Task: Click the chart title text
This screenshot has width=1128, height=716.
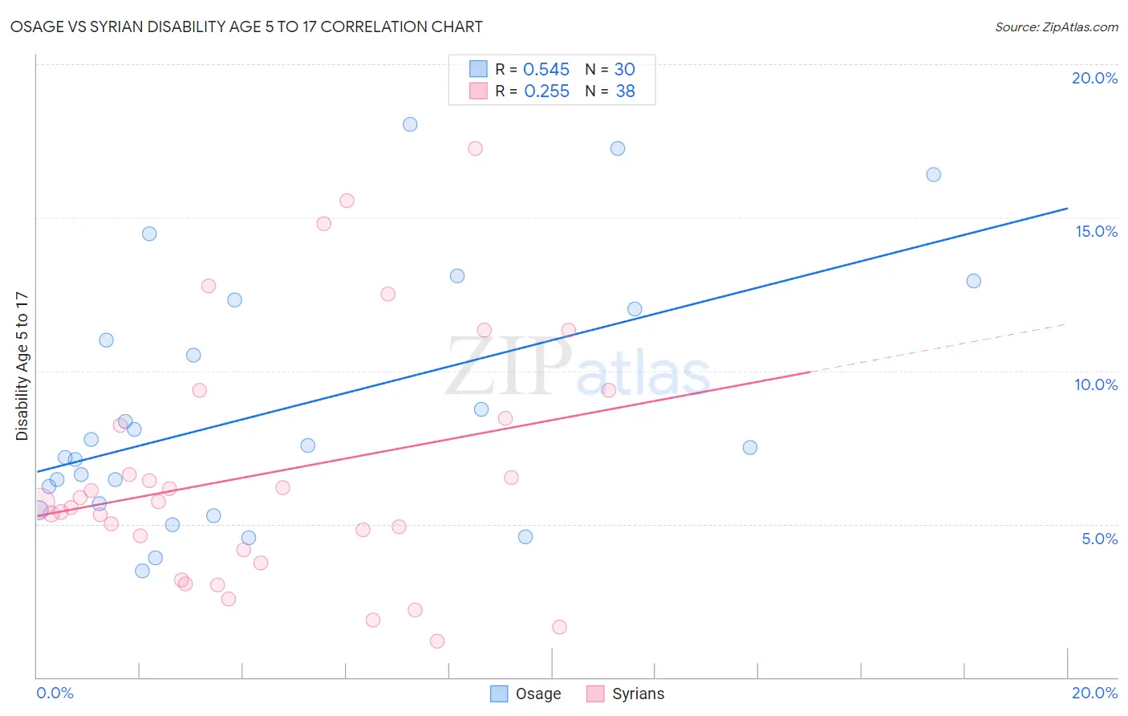Action: [x=246, y=26]
